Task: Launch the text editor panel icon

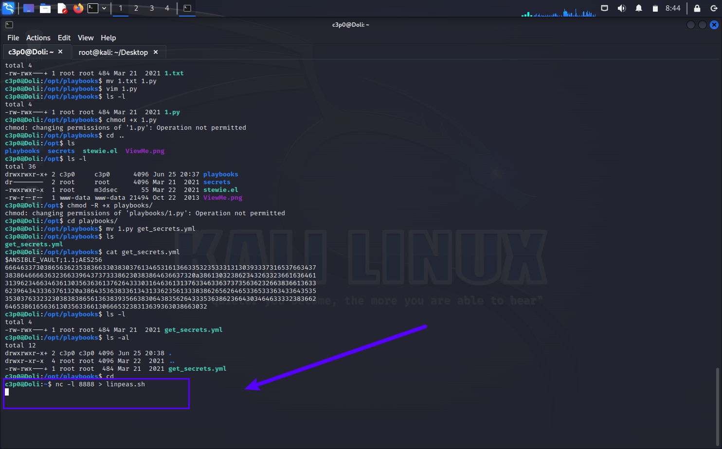Action: (62, 8)
